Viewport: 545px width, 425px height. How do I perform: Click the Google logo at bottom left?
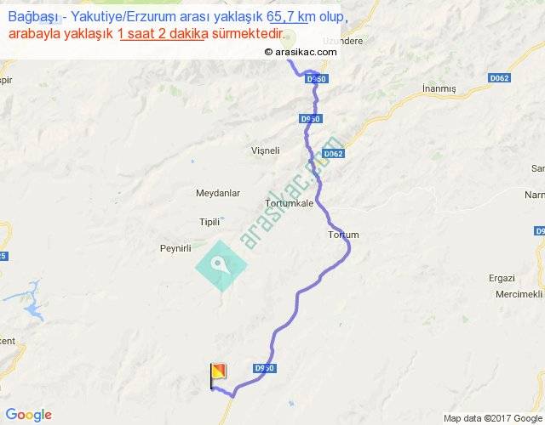click(x=29, y=415)
